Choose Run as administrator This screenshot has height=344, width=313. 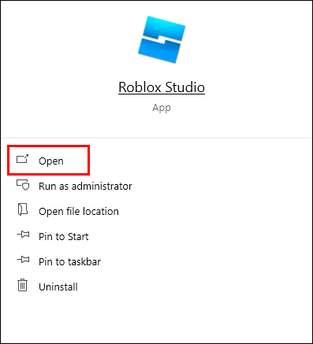pos(85,186)
